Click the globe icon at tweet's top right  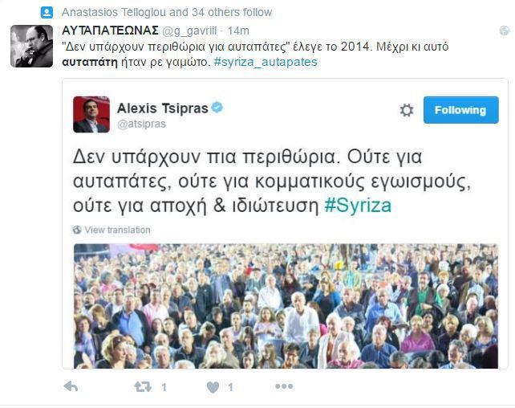pos(504,31)
